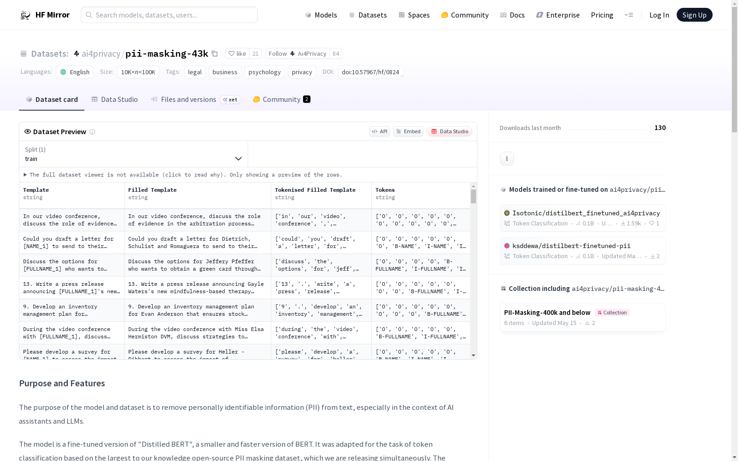Copy dataset name with the copy icon
This screenshot has width=738, height=461.
(x=214, y=53)
